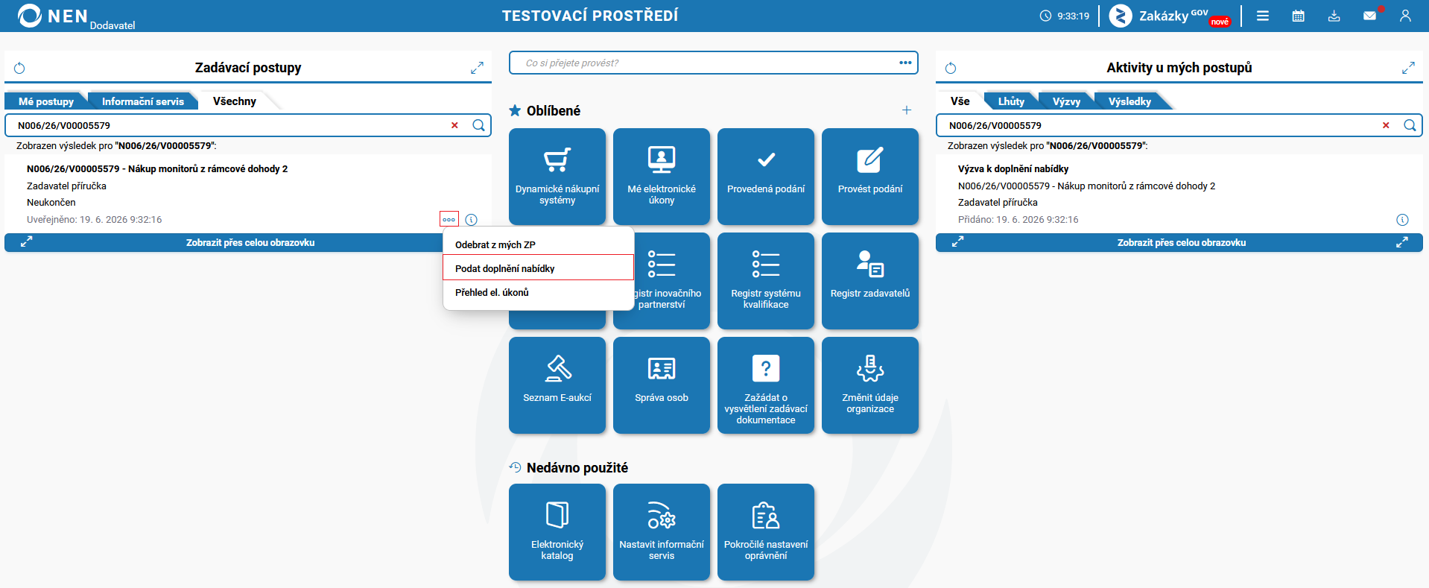Open Zakázky GOV portal link
Screen dimensions: 1429x588
pos(1170,16)
